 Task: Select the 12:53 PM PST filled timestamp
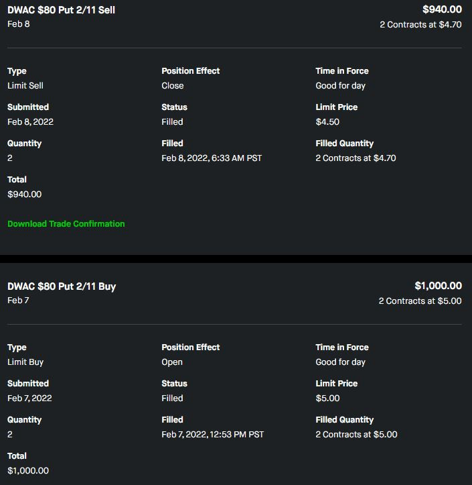(x=212, y=435)
